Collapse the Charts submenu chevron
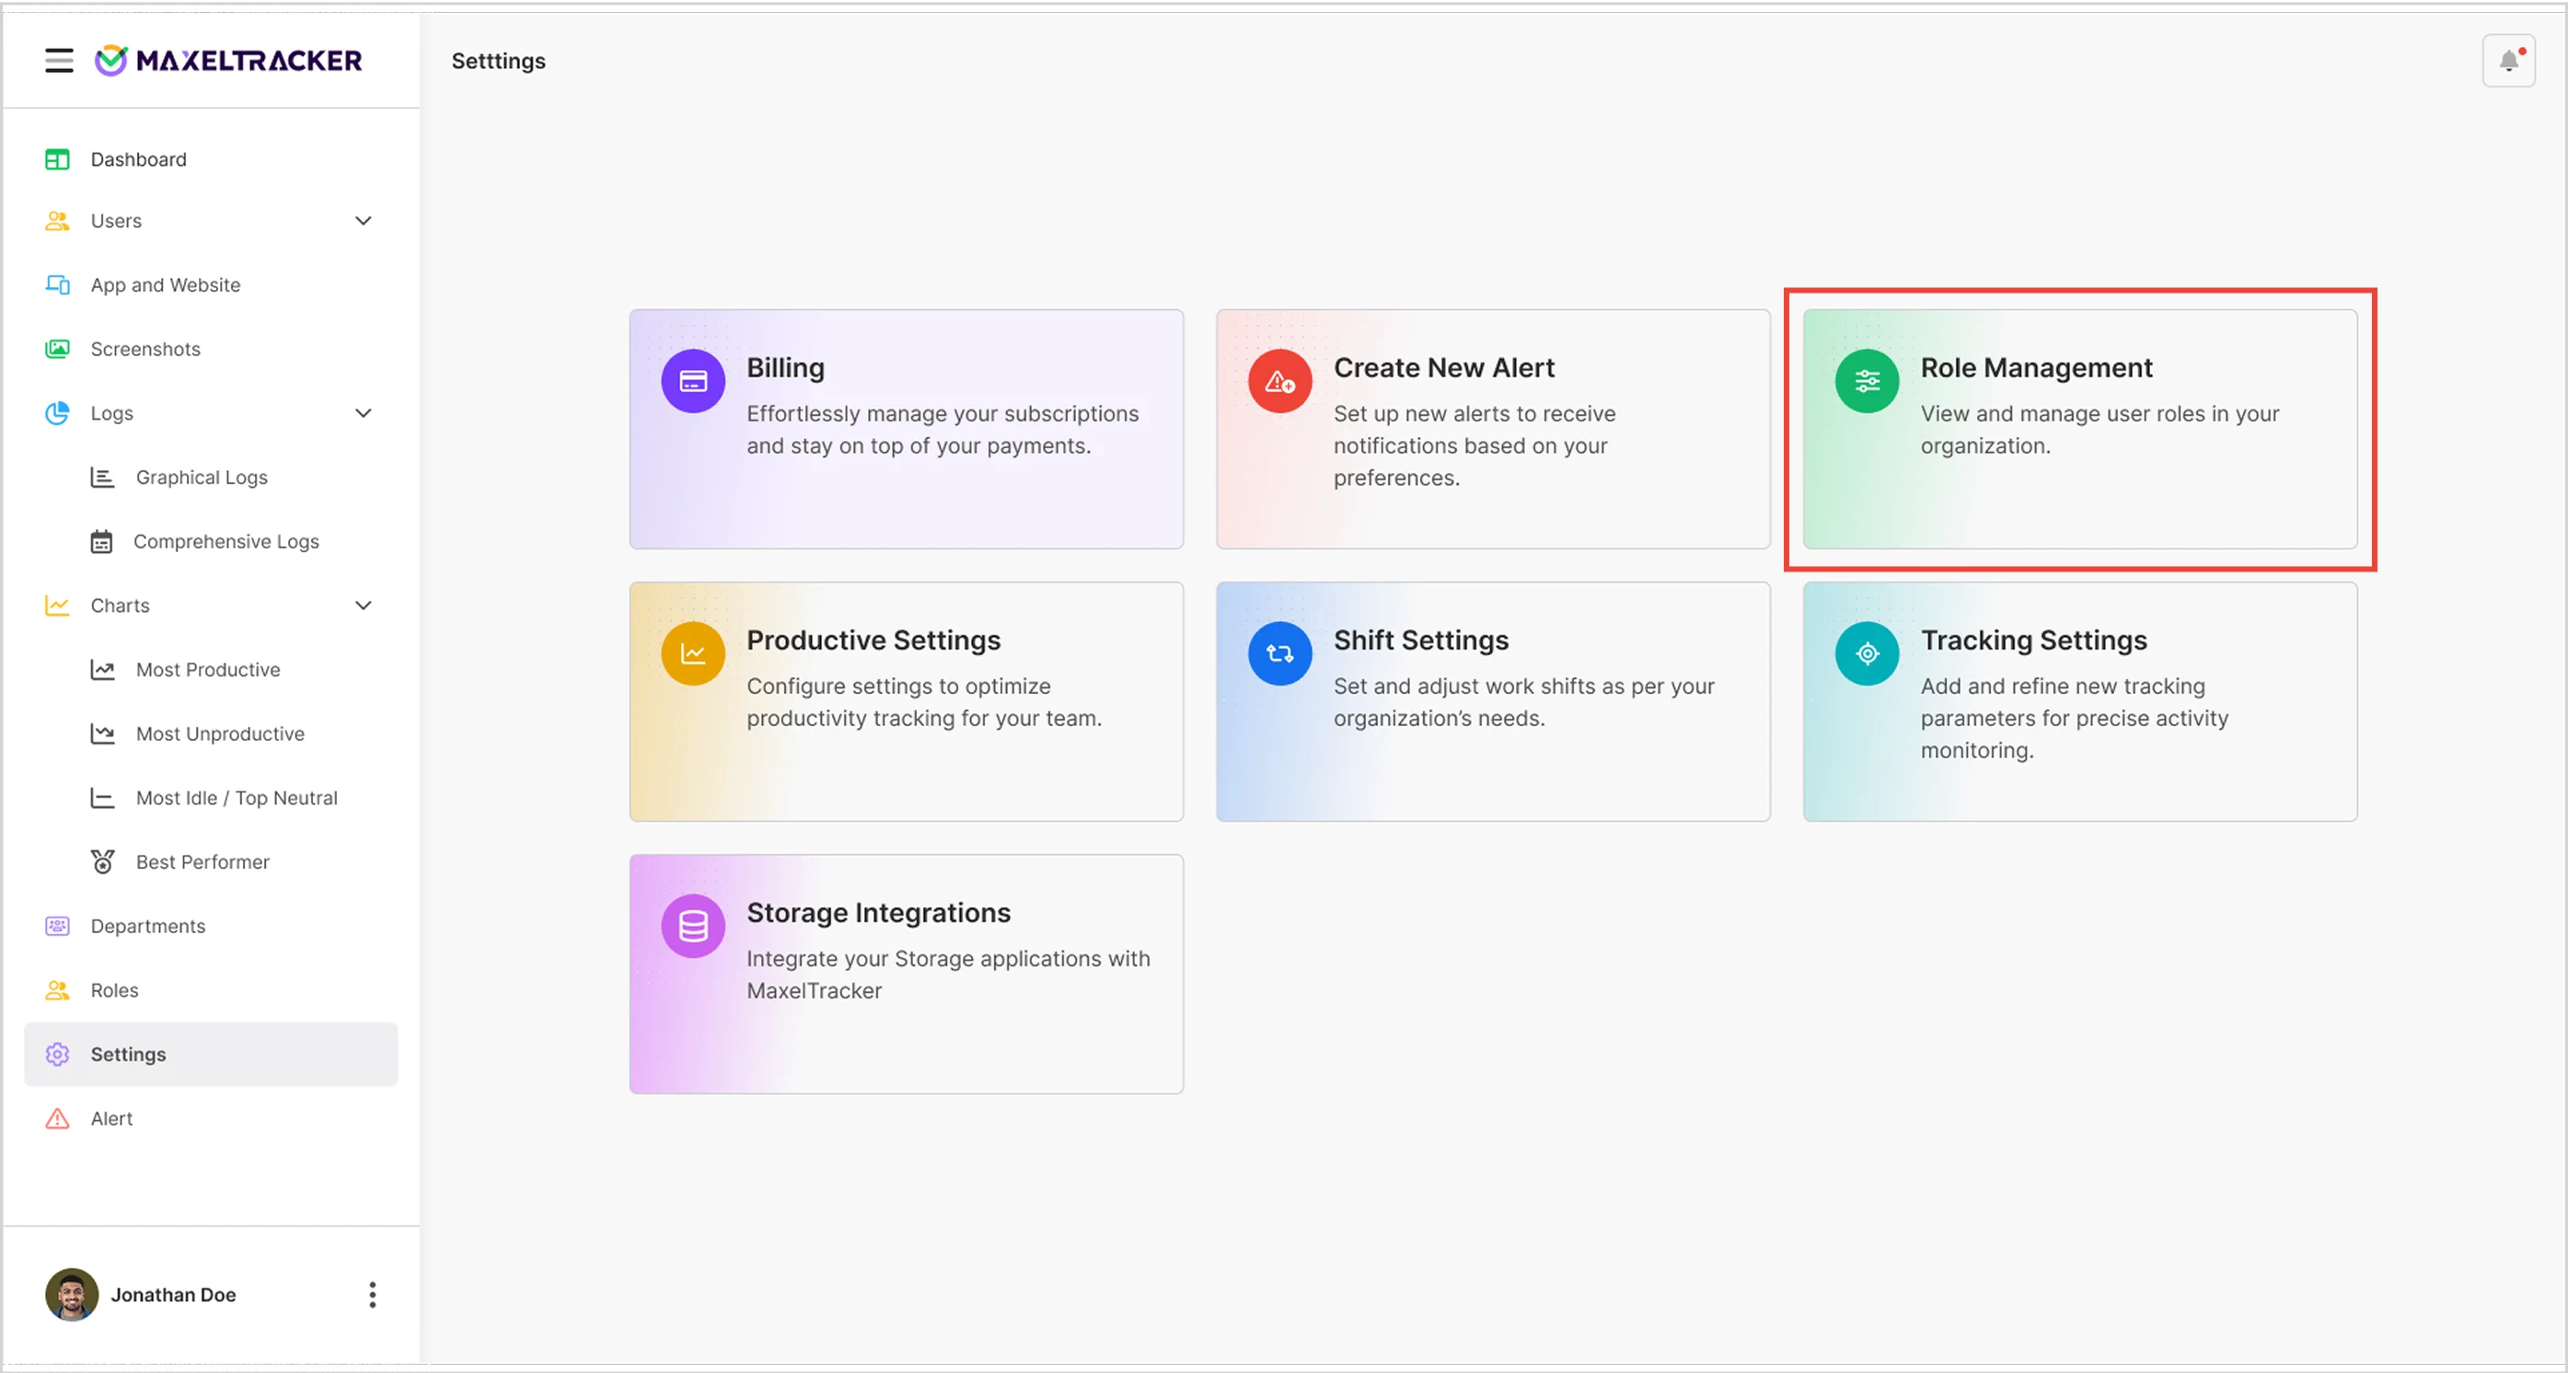The image size is (2568, 1373). [x=364, y=606]
